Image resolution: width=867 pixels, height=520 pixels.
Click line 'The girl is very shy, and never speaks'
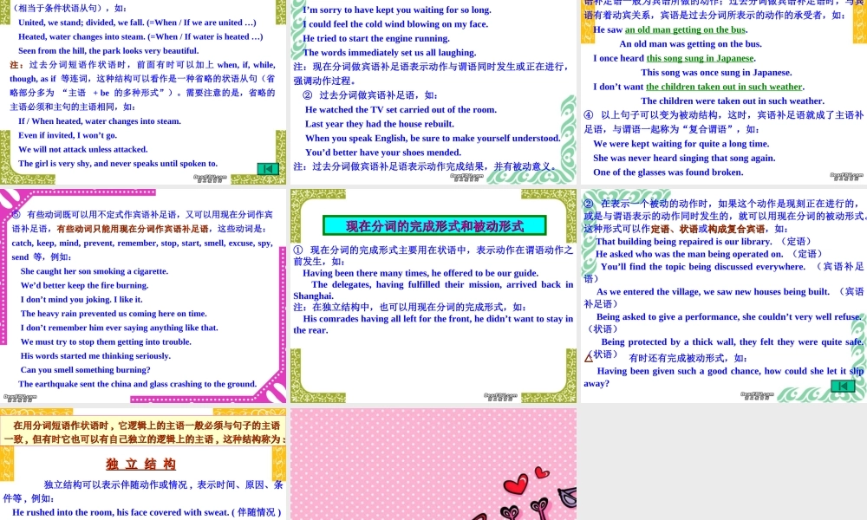click(x=118, y=164)
